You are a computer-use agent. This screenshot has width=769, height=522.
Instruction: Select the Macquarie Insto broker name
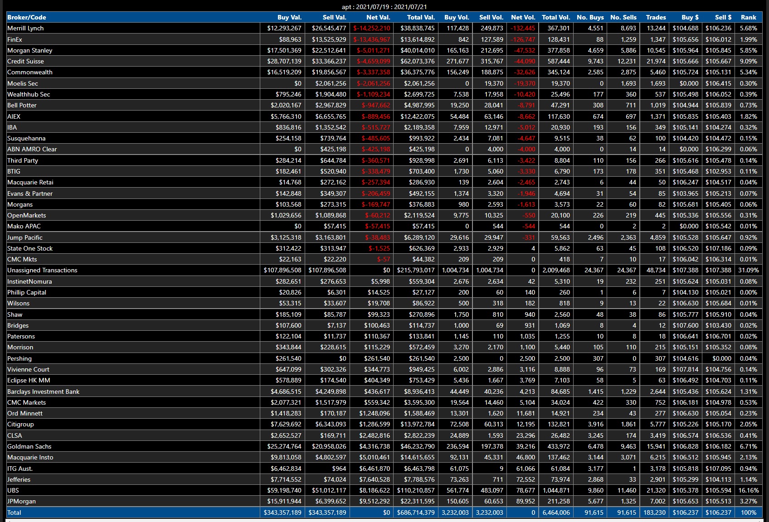30,457
